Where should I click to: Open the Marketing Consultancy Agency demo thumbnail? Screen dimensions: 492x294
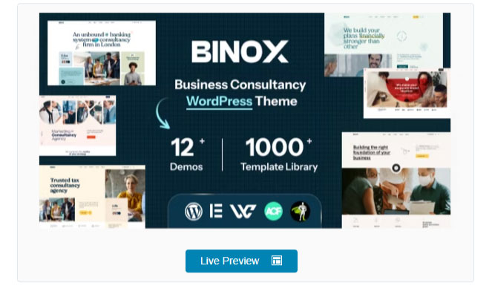coord(77,125)
